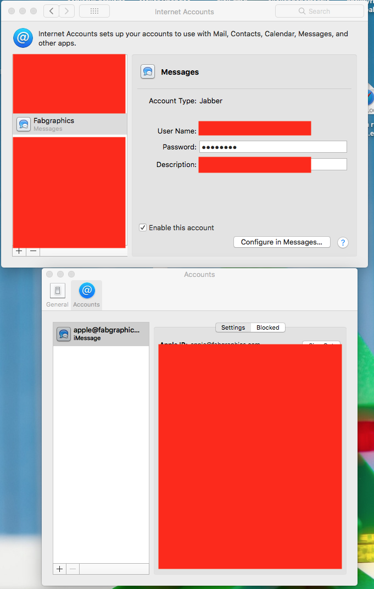
Task: Click the Account Type: Jabber text
Action: click(186, 101)
